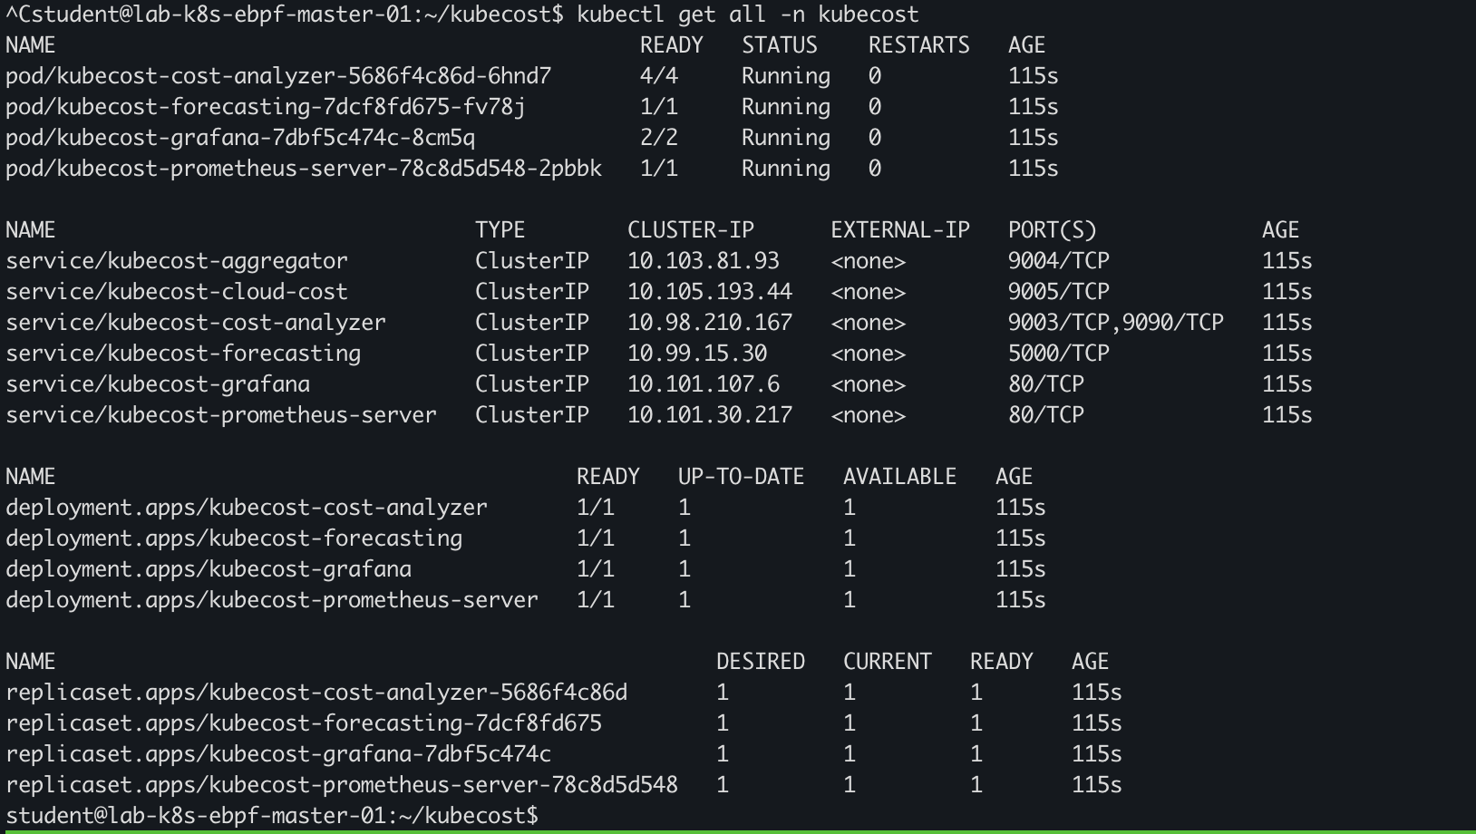
Task: Click the service/kubecost-aggregator line
Action: coord(177,261)
